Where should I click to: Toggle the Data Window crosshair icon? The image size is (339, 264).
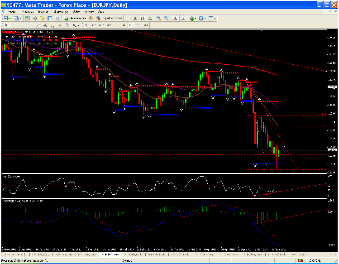click(35, 18)
